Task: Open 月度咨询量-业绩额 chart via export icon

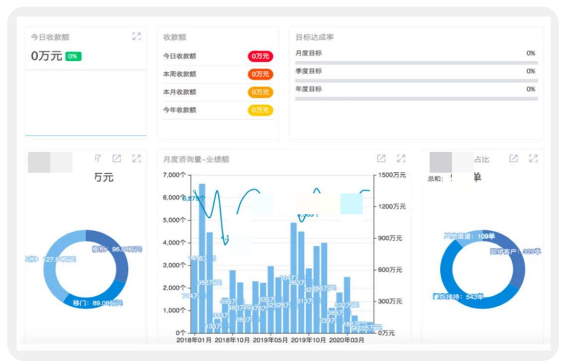Action: [381, 159]
